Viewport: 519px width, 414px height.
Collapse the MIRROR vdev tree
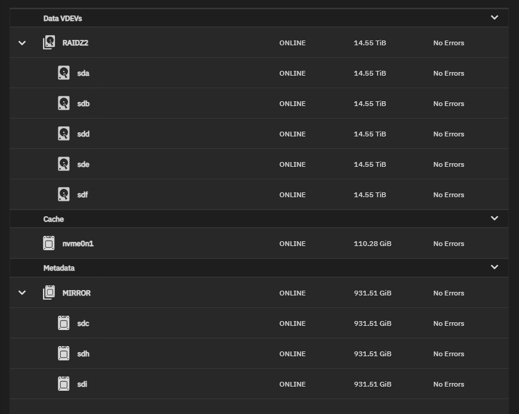click(x=22, y=292)
